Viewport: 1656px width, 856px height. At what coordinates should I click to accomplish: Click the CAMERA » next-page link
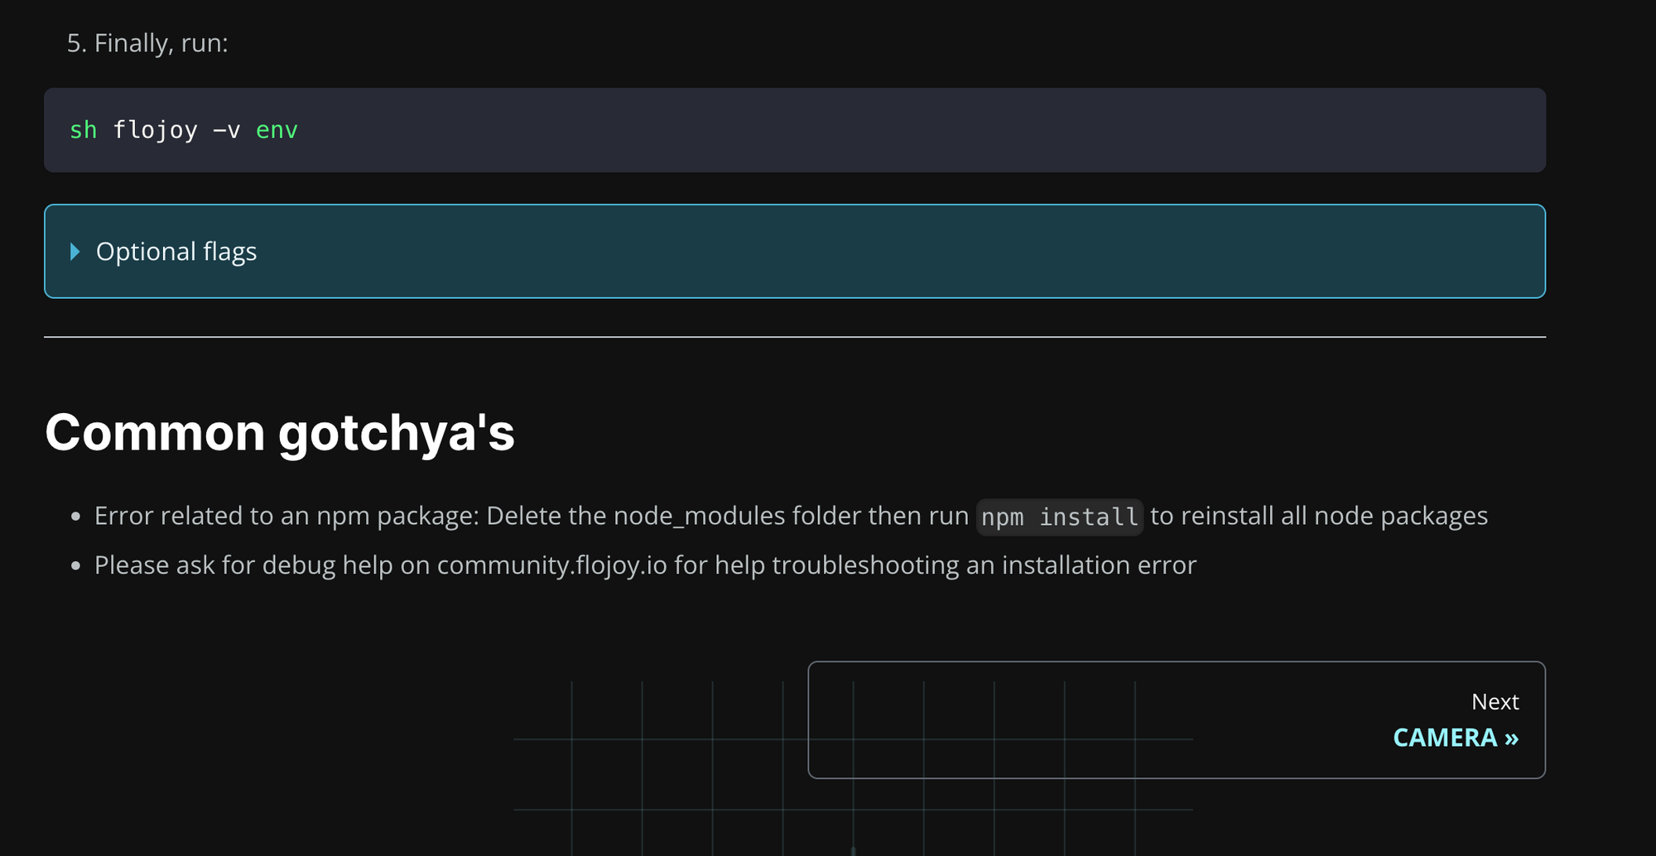1456,737
